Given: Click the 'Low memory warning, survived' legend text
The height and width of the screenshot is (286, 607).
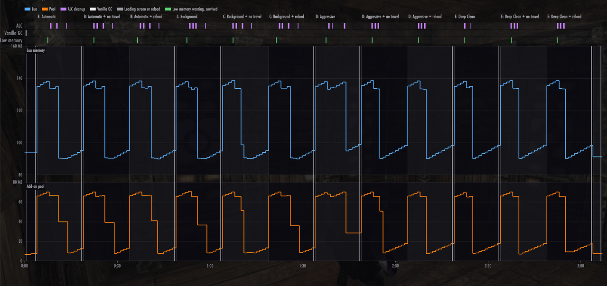Looking at the screenshot, I should tap(195, 9).
